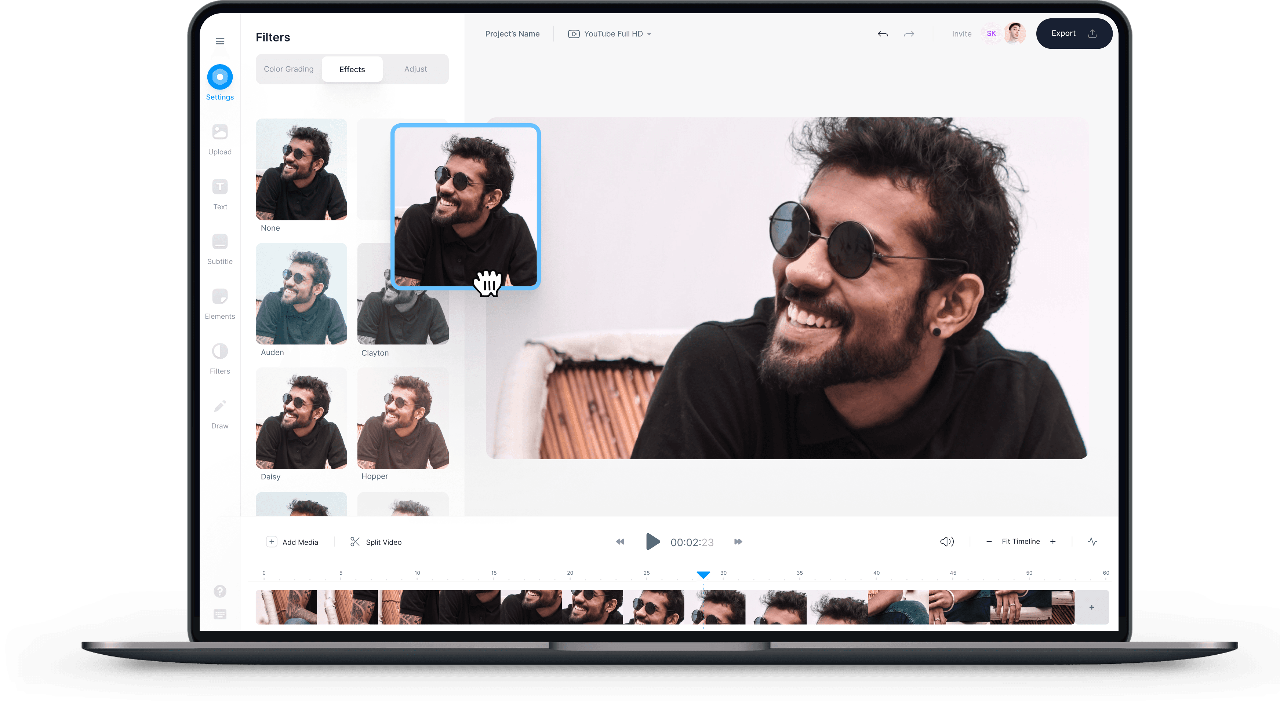This screenshot has width=1280, height=706.
Task: Undo the last action
Action: click(883, 34)
